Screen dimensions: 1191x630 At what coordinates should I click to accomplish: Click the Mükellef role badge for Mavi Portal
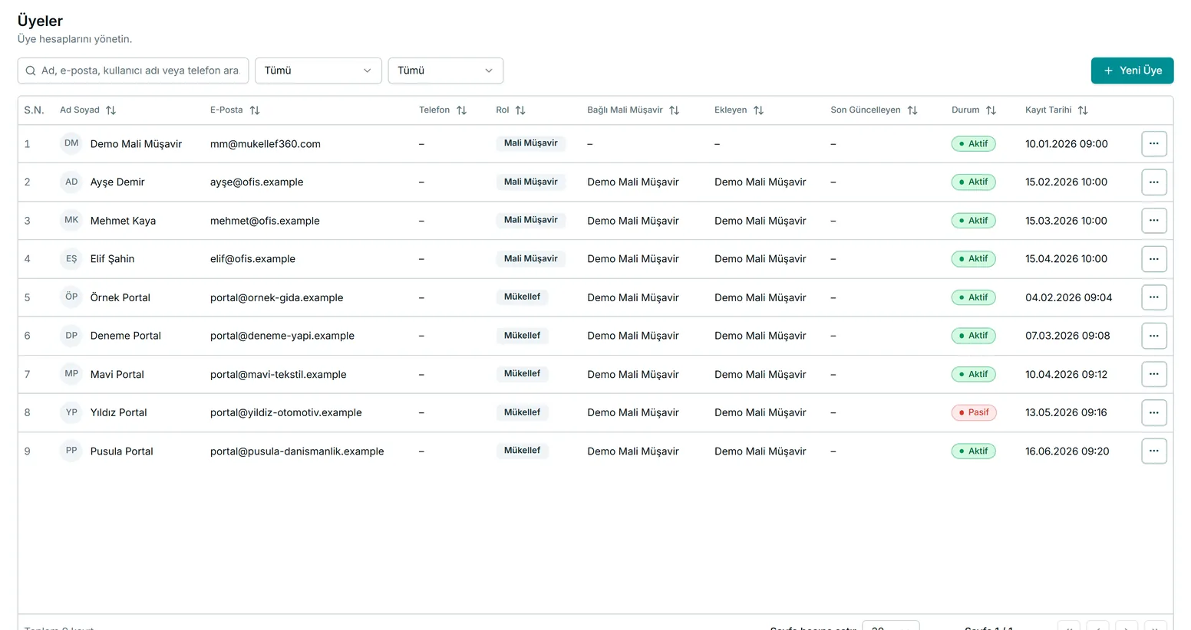click(522, 374)
